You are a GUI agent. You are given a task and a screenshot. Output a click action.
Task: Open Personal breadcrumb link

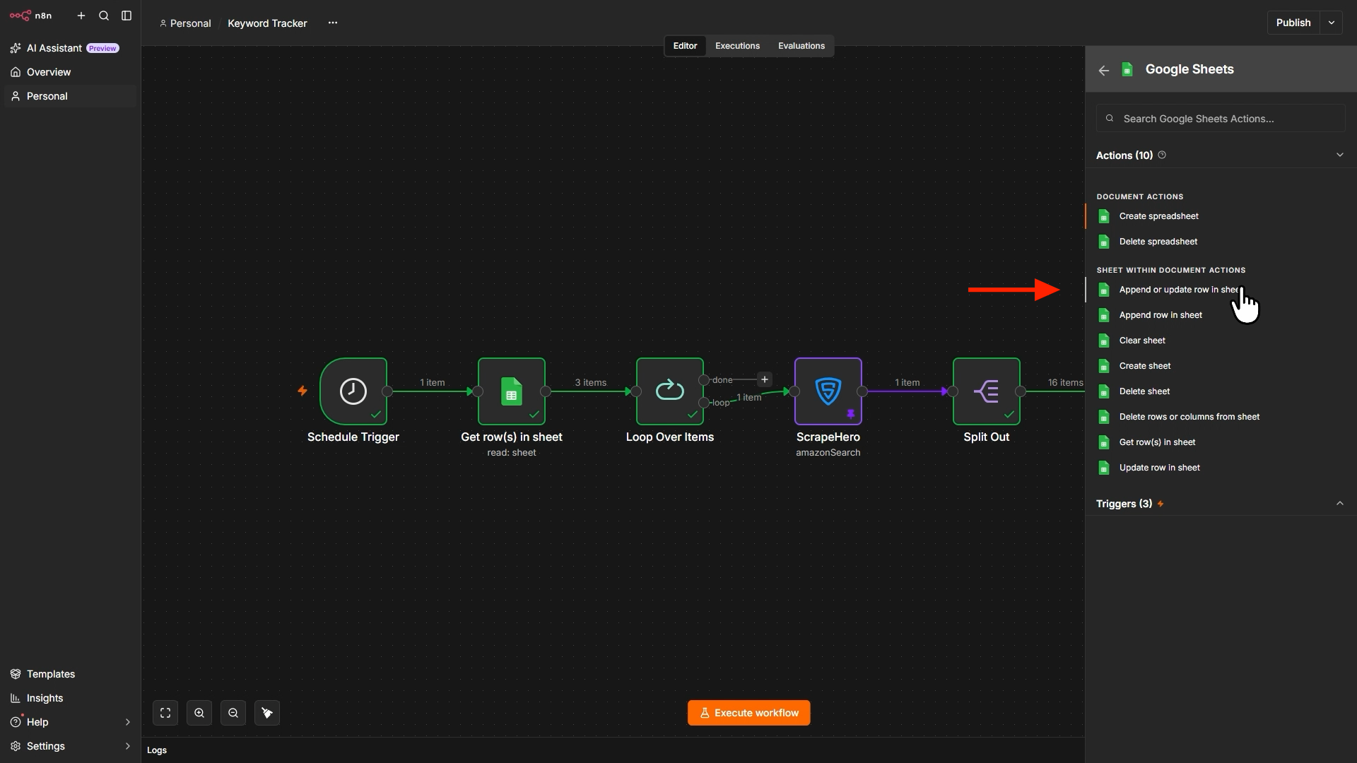(x=185, y=23)
